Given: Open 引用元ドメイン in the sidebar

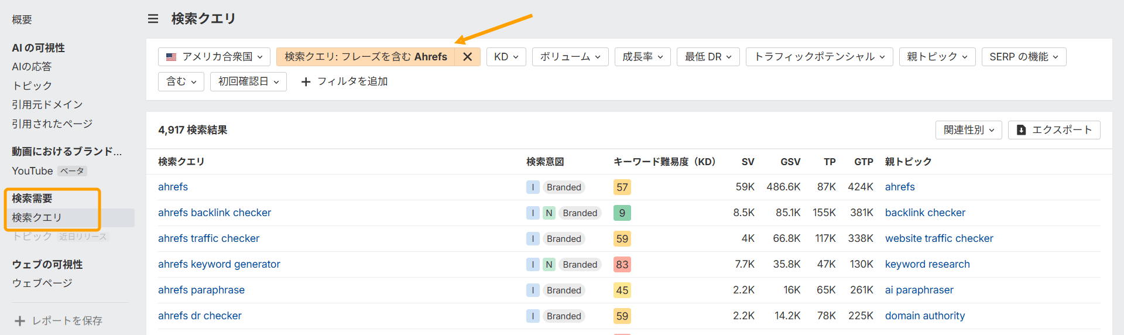Looking at the screenshot, I should click(x=47, y=105).
